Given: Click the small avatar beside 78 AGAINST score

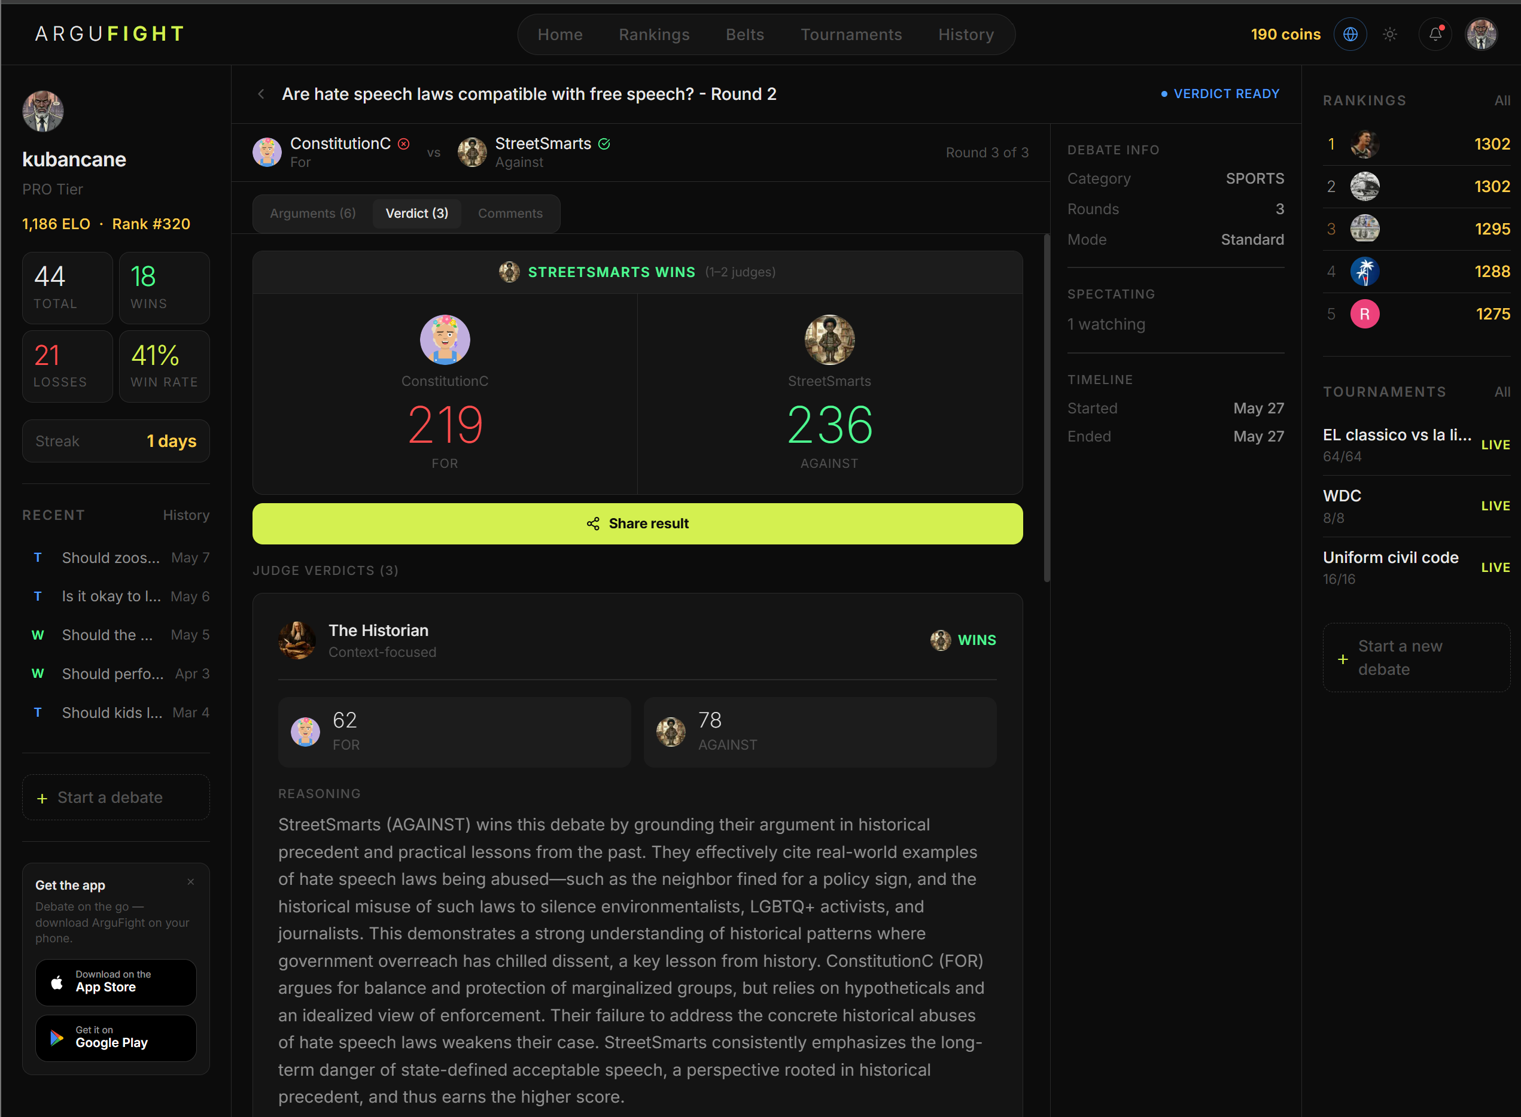Looking at the screenshot, I should (x=671, y=732).
